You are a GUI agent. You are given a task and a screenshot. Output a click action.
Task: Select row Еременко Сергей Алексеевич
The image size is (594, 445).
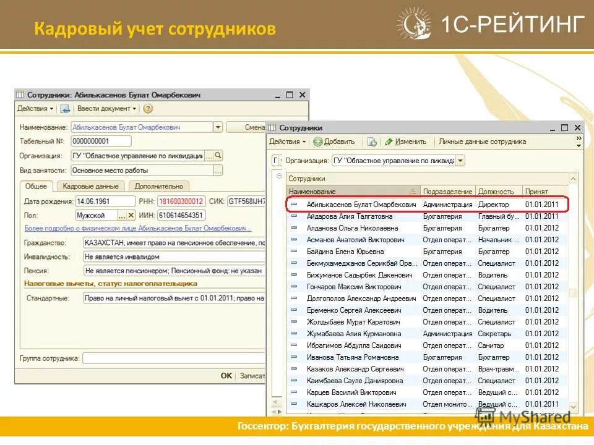point(428,310)
